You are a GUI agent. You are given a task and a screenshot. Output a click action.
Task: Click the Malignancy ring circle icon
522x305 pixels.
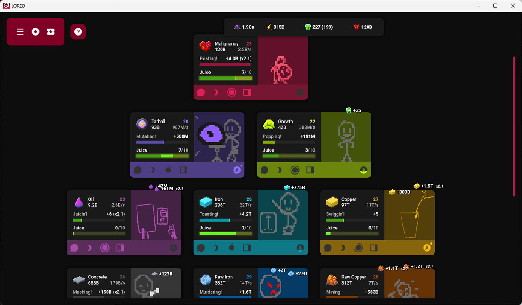231,92
